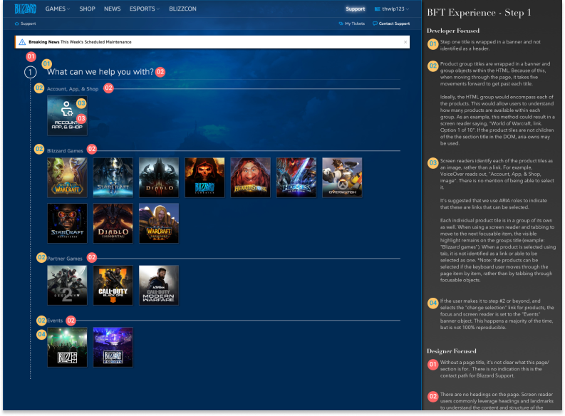Open This Week's Scheduled Maintenance news

96,42
